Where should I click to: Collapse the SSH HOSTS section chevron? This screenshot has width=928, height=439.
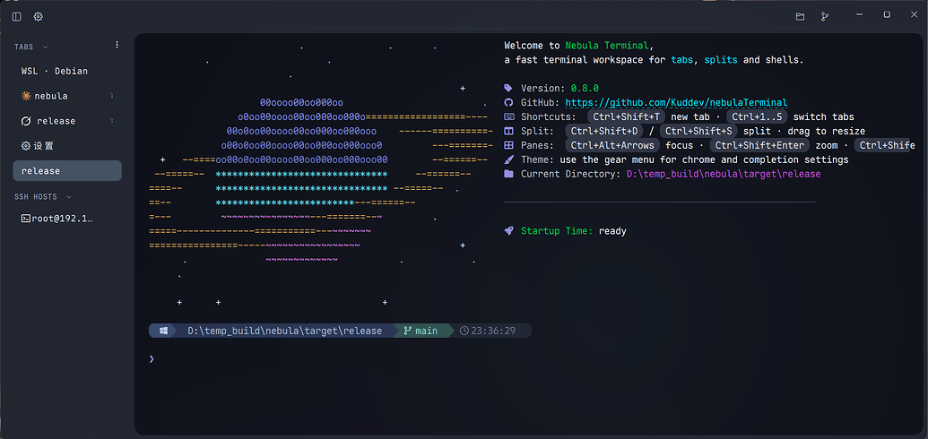tap(69, 196)
